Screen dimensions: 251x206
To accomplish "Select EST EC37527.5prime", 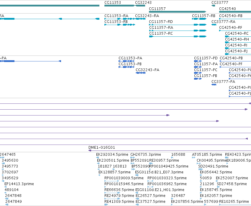I will coord(137,205).
